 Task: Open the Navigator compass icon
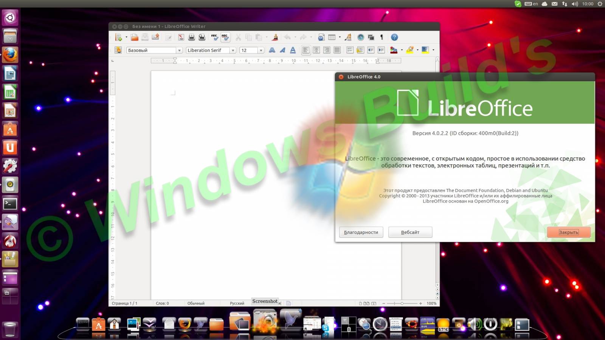click(x=360, y=37)
